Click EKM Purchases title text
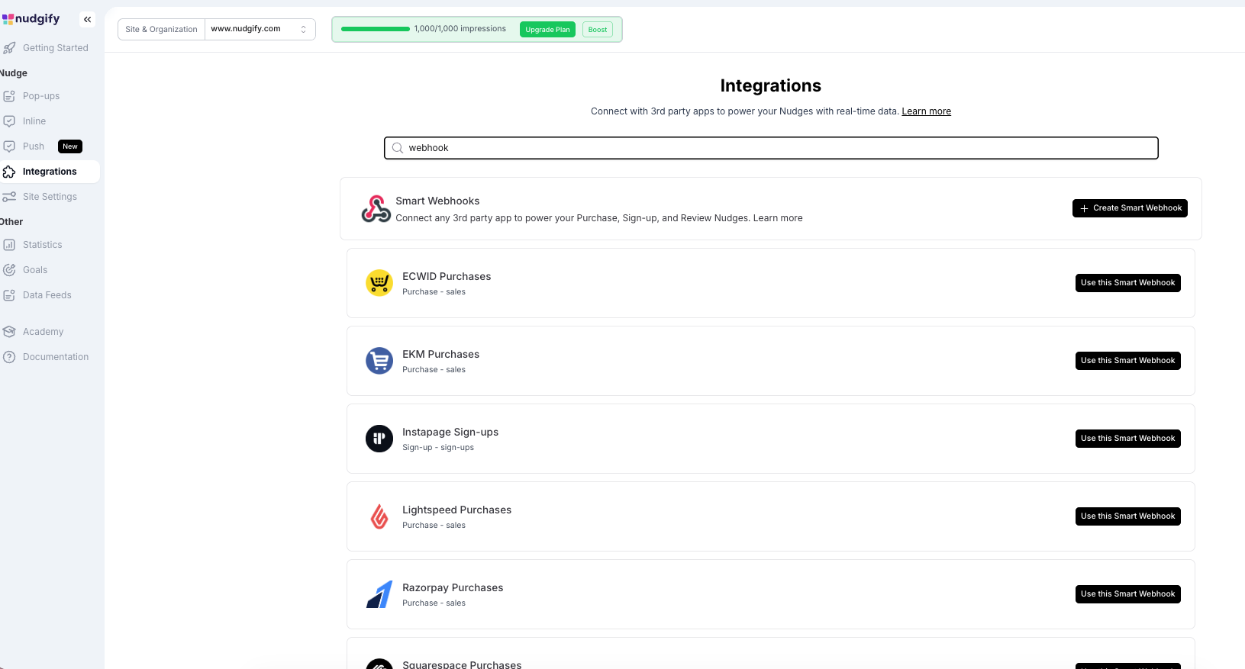The image size is (1245, 669). (x=440, y=355)
